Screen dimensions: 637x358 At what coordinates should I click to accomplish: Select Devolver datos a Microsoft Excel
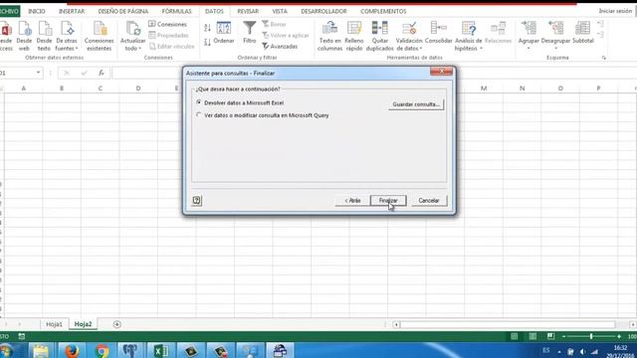point(199,102)
